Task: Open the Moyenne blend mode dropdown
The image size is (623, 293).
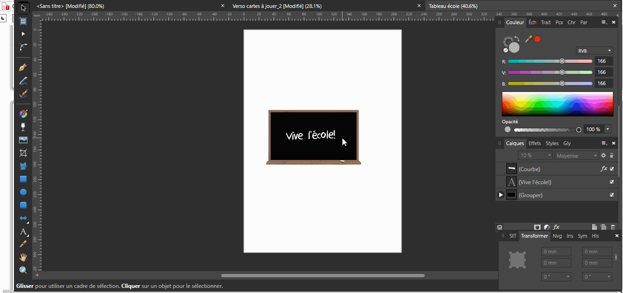Action: 576,155
